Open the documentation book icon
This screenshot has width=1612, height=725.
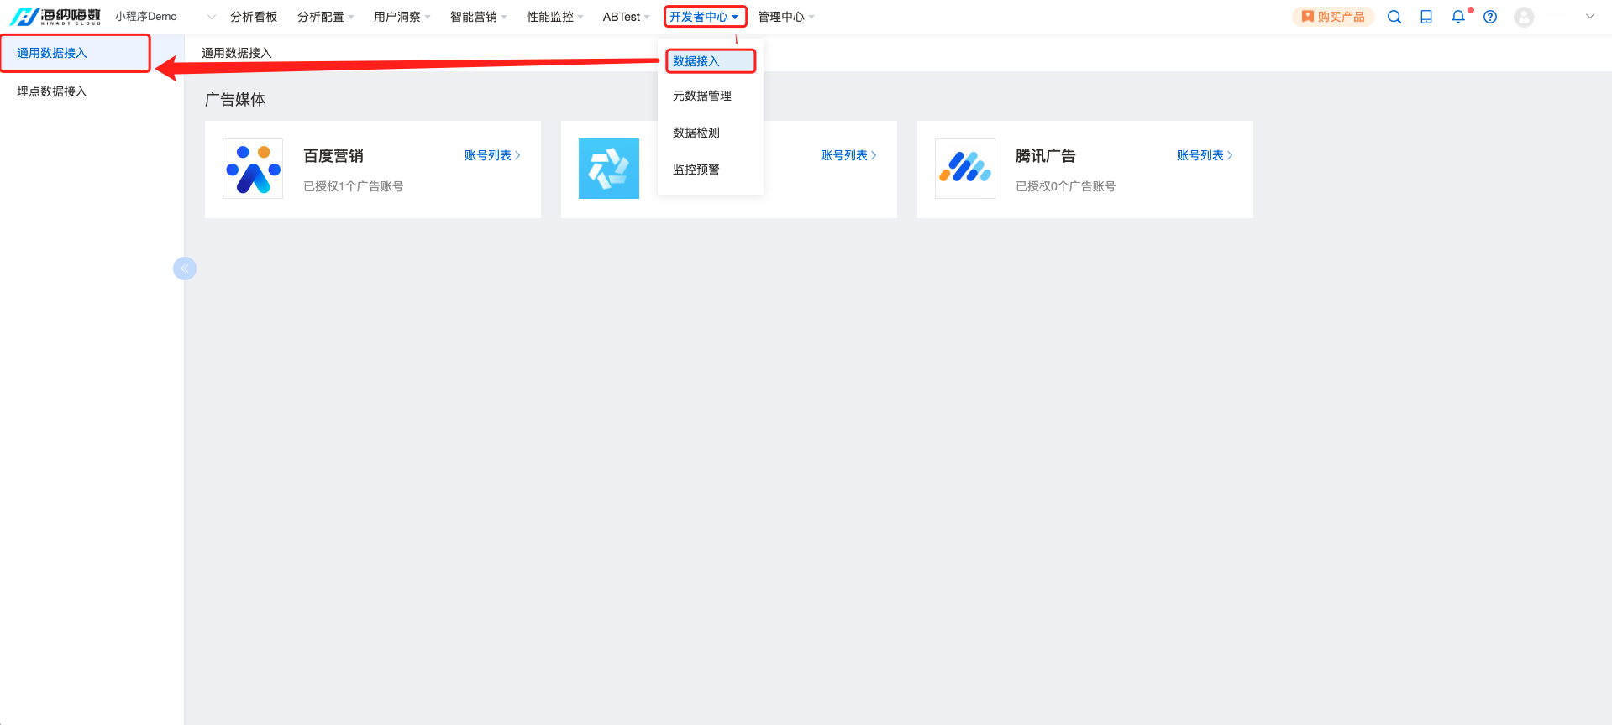coord(1426,17)
